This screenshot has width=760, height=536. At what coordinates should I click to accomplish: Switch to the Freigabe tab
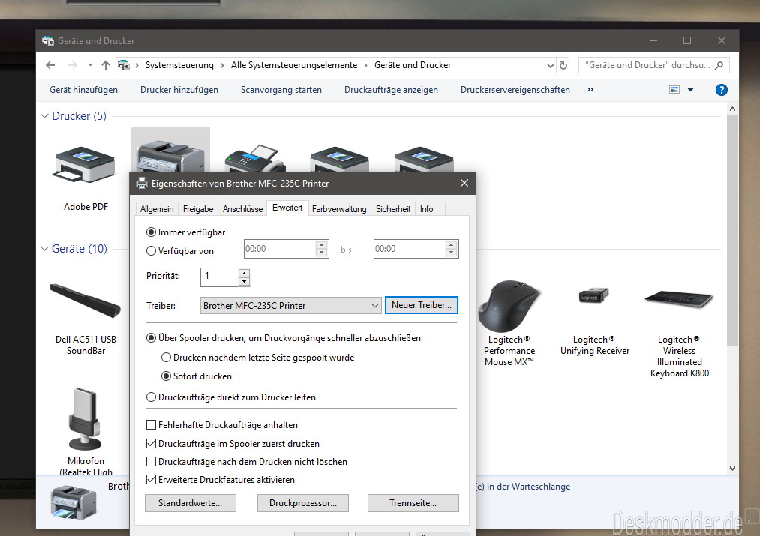pos(198,209)
